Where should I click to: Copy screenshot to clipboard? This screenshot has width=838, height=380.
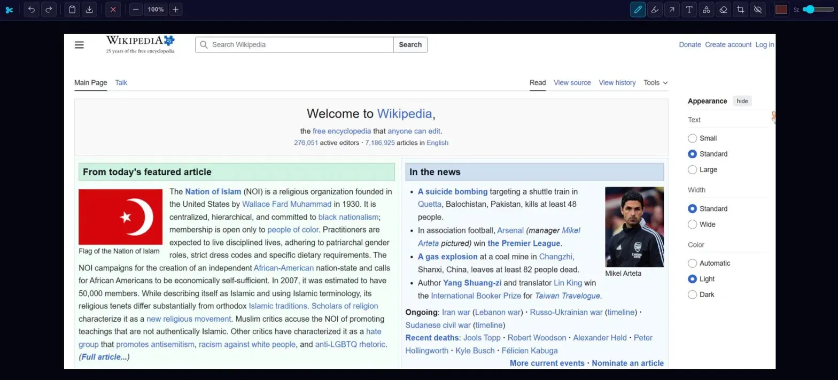[x=72, y=10]
